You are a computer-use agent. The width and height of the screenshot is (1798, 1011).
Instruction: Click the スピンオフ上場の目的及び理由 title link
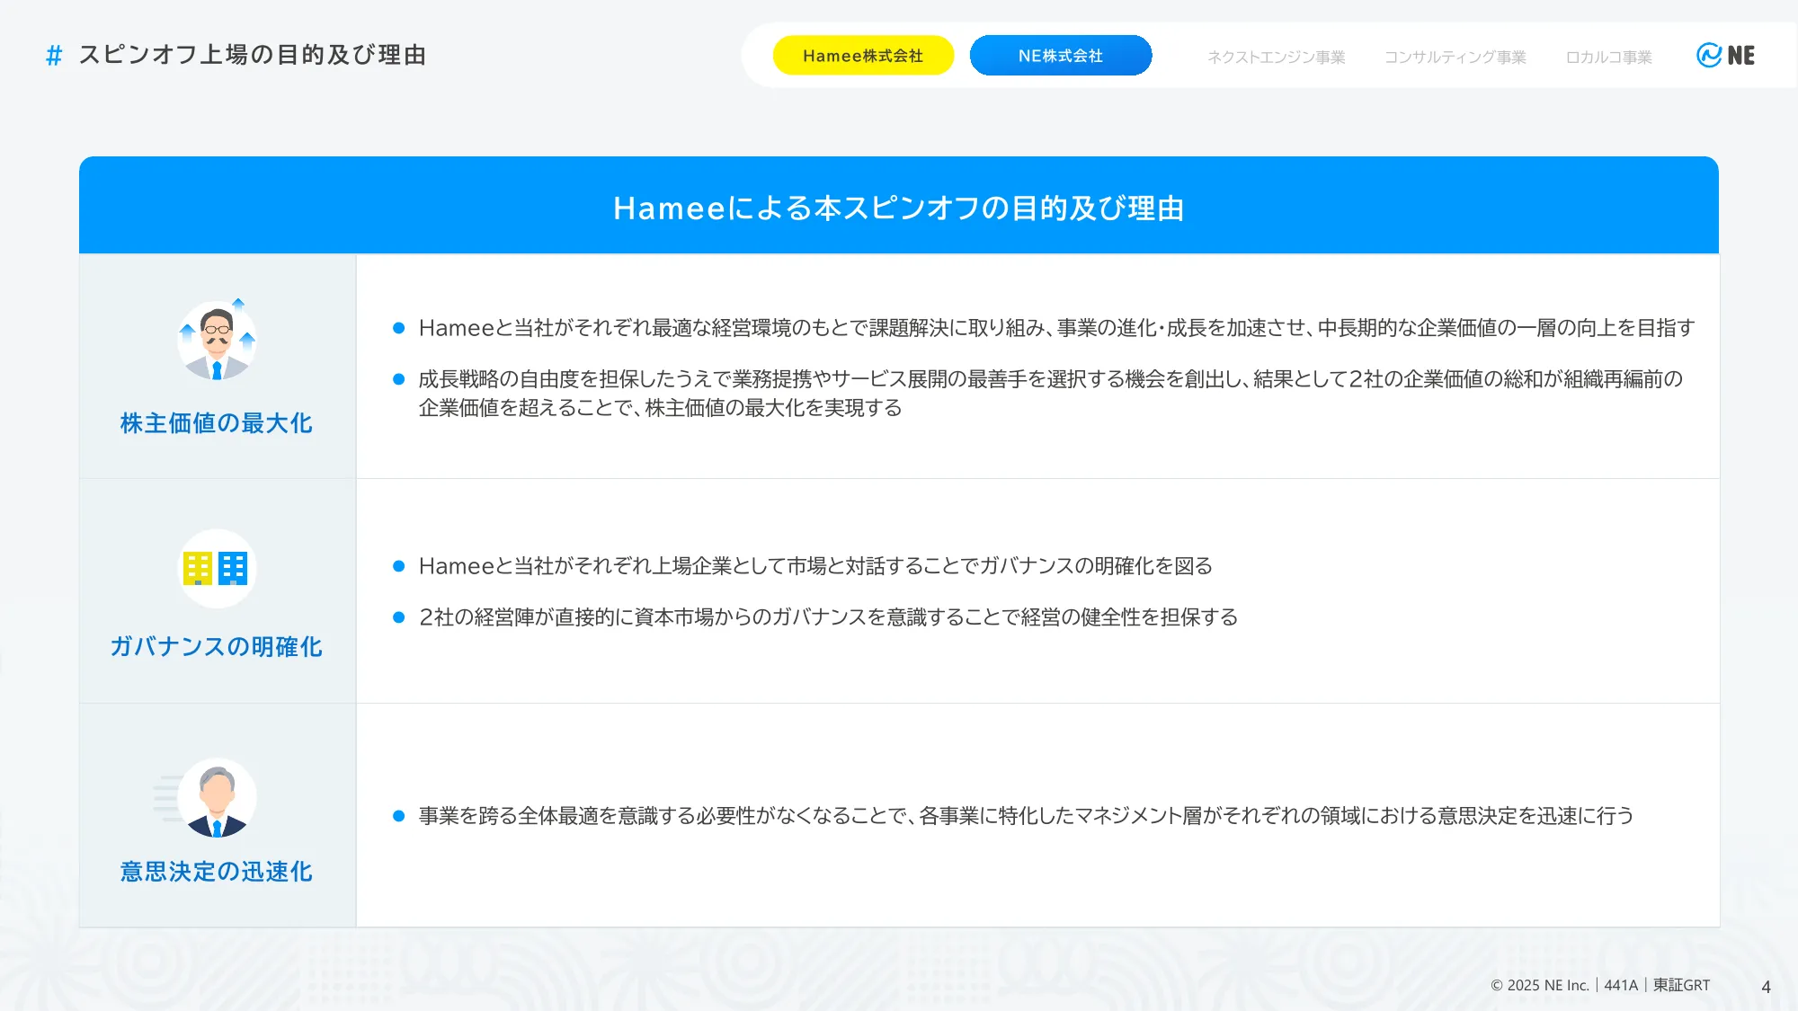point(253,55)
